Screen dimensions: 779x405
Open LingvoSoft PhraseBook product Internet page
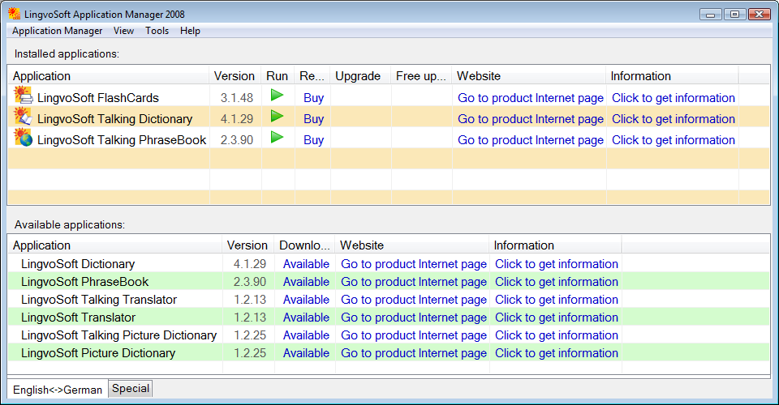[413, 282]
